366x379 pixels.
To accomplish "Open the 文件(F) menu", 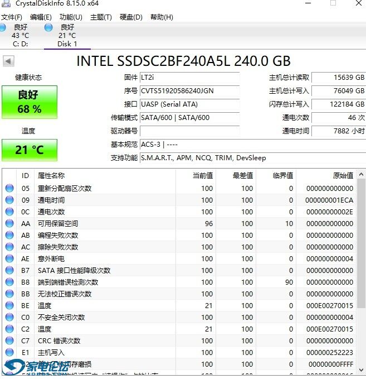I will [x=12, y=17].
